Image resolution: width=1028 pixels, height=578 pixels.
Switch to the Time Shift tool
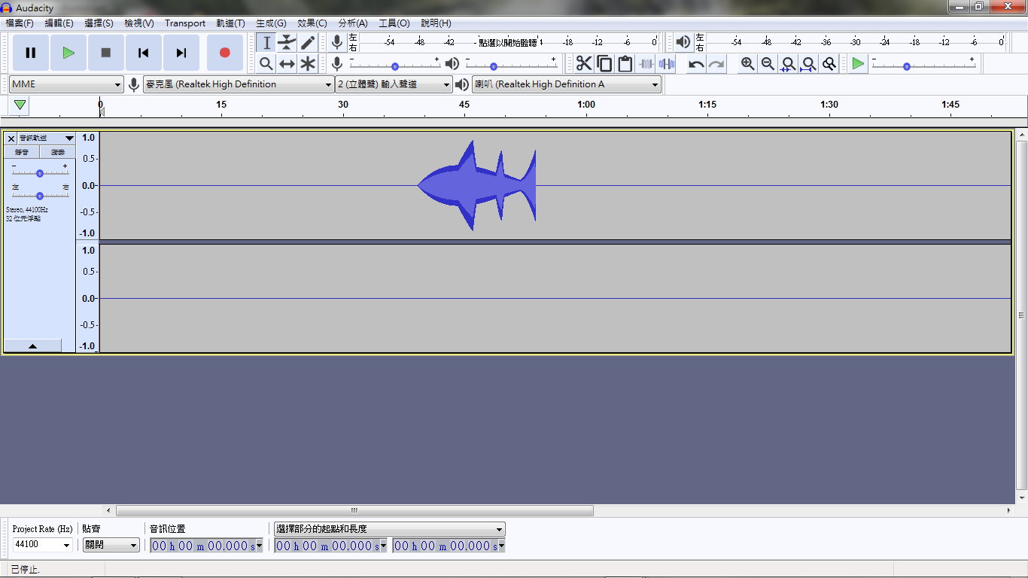[x=287, y=64]
